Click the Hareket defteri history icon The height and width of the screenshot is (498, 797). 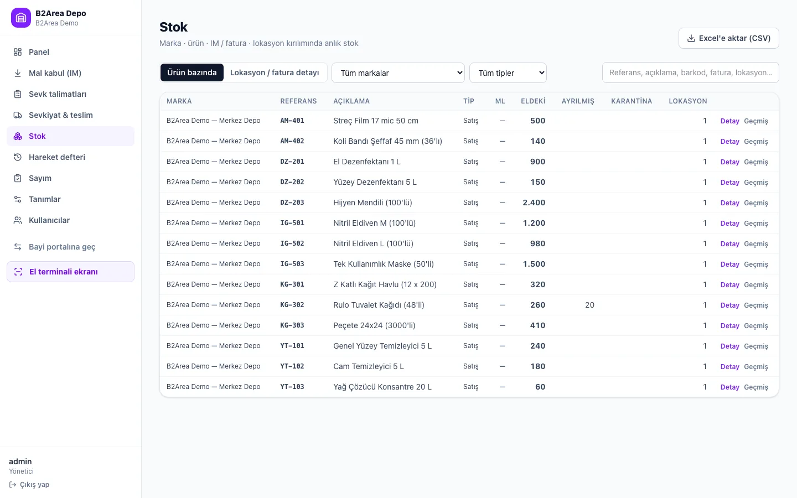coord(18,157)
